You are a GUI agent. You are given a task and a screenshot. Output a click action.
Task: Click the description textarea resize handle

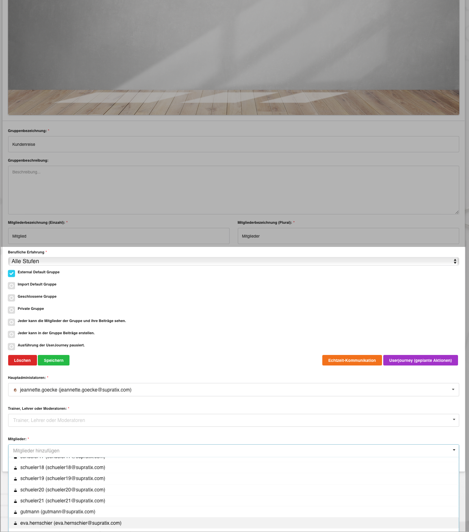[x=457, y=212]
